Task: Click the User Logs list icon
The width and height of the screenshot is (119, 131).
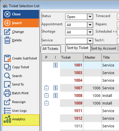Action: pos(7,111)
